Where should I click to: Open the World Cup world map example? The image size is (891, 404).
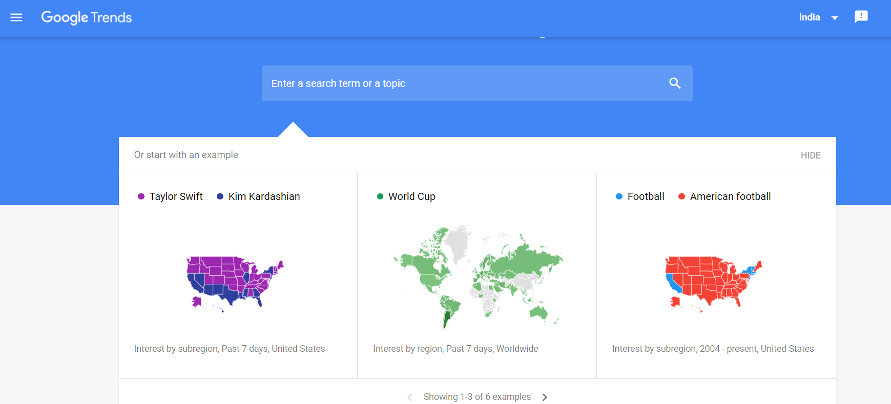(x=478, y=277)
